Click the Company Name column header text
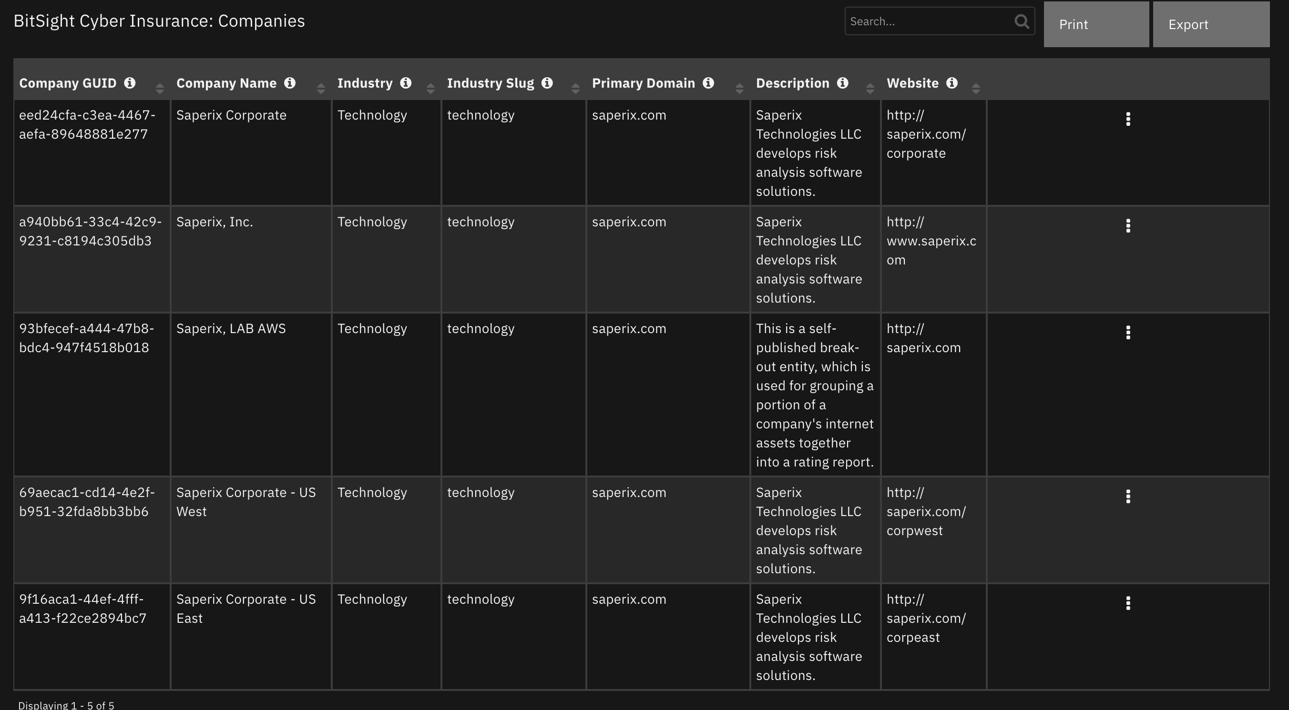This screenshot has width=1289, height=710. 226,83
